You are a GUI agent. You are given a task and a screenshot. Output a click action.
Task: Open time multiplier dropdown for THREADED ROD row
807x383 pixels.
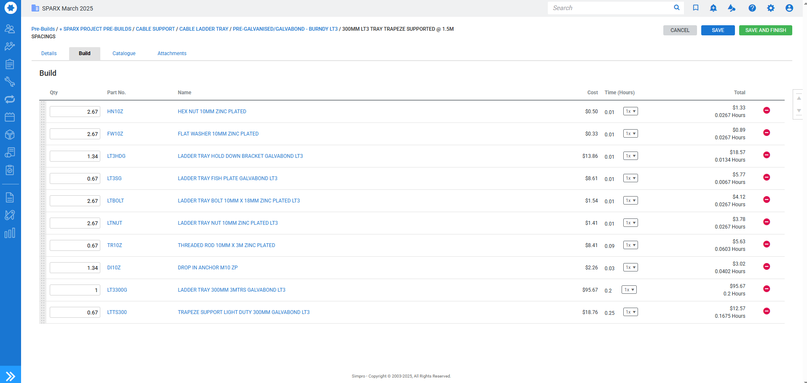pyautogui.click(x=630, y=245)
